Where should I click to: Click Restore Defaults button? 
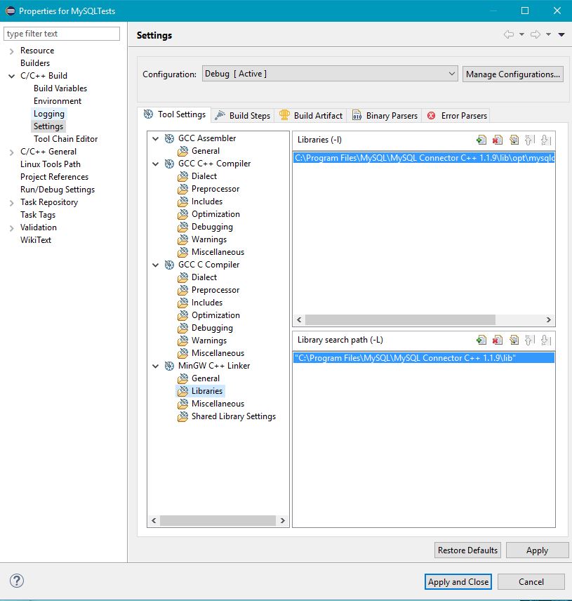coord(467,550)
